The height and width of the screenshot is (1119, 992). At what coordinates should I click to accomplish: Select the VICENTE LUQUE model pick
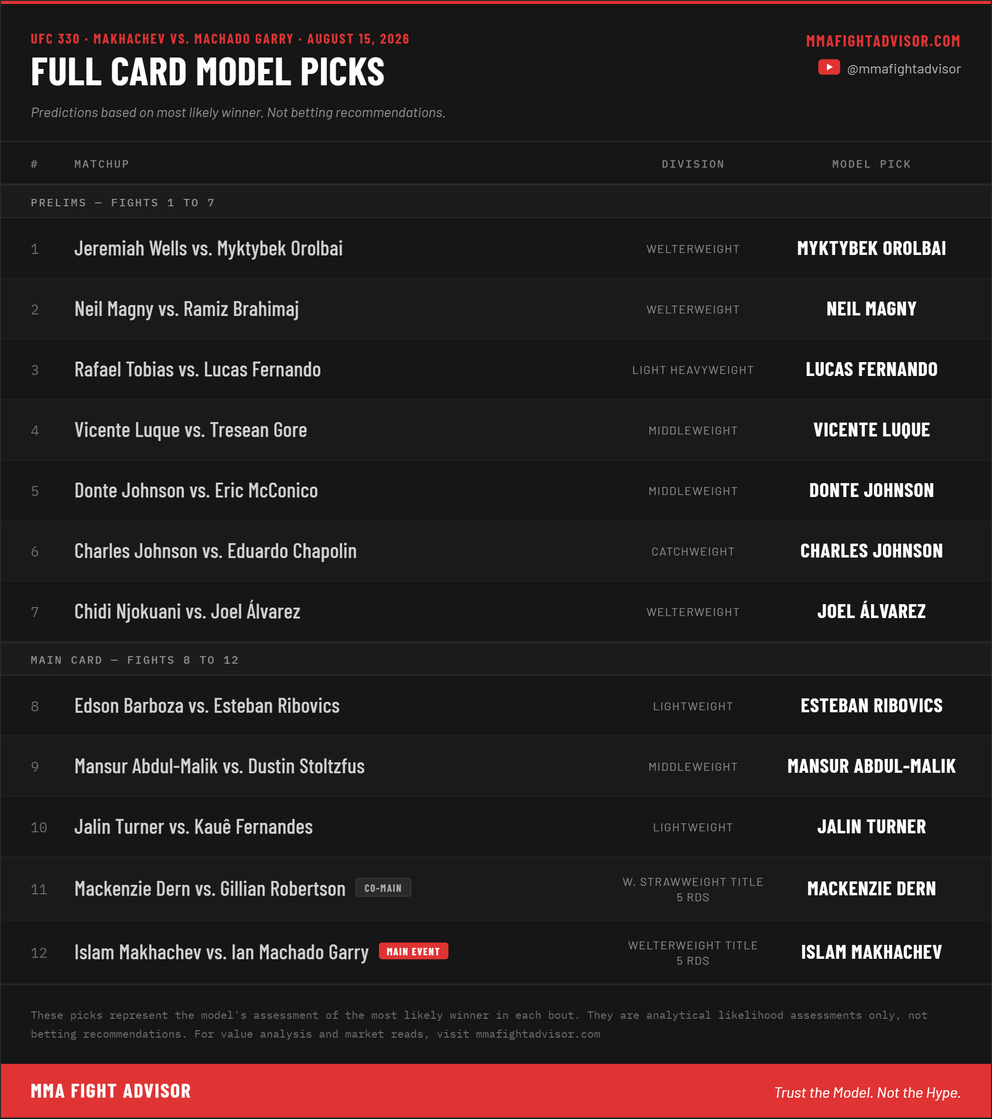[871, 430]
